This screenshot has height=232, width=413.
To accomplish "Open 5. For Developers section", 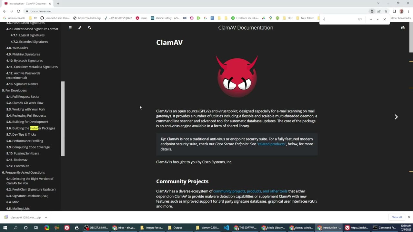I will (x=15, y=91).
